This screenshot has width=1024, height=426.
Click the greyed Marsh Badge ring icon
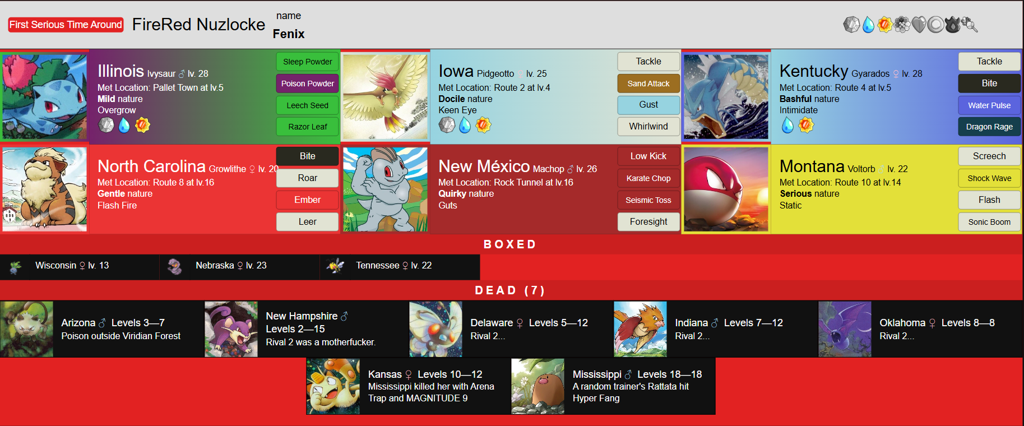935,25
